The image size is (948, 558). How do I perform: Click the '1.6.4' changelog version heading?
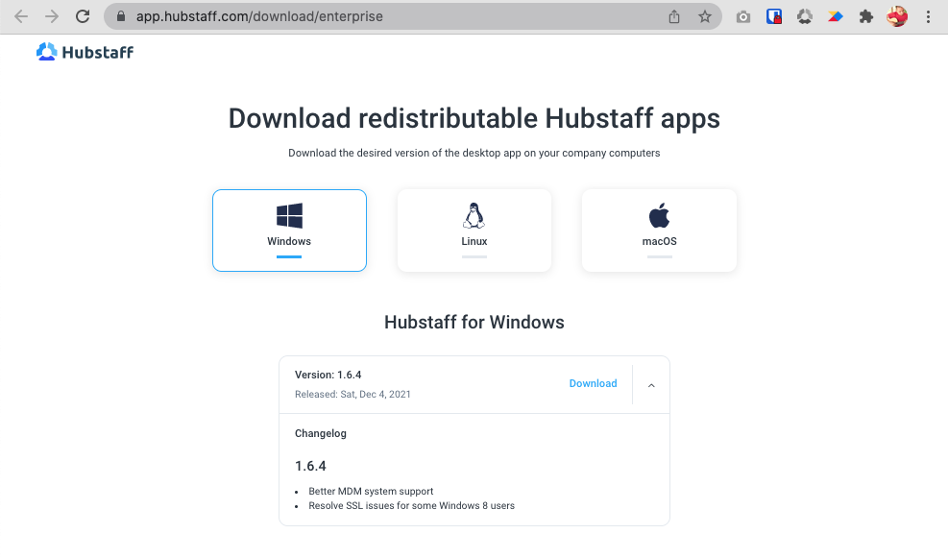(310, 466)
